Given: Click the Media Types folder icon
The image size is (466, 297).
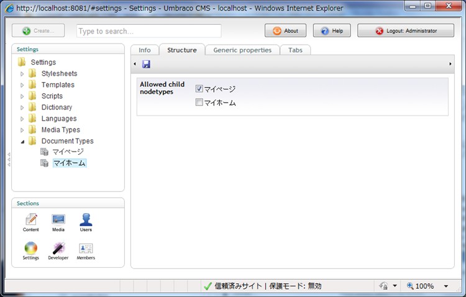Looking at the screenshot, I should point(32,130).
